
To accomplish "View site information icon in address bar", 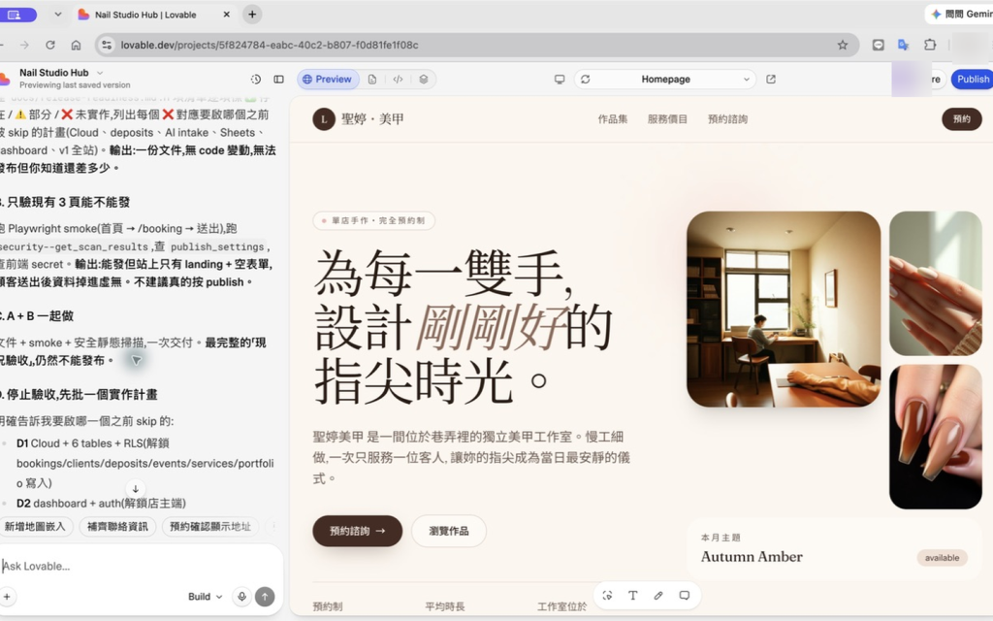I will pyautogui.click(x=107, y=45).
